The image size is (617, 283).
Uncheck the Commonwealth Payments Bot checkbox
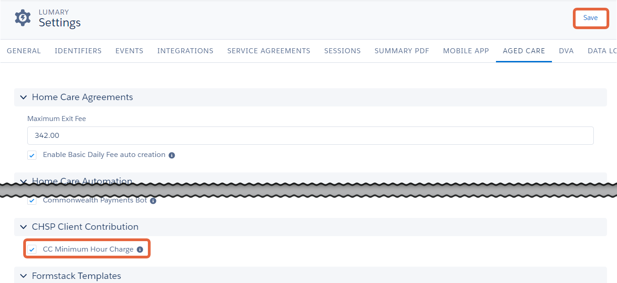coord(32,201)
